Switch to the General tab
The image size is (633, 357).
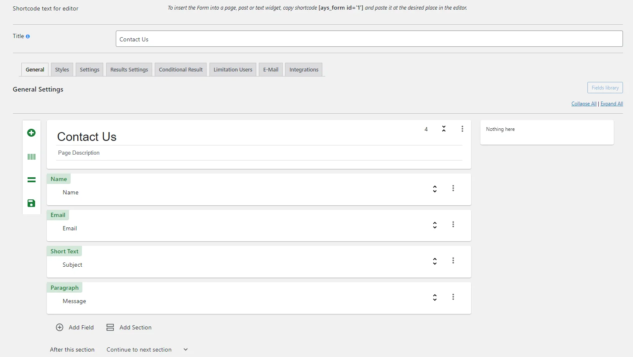[x=35, y=70]
